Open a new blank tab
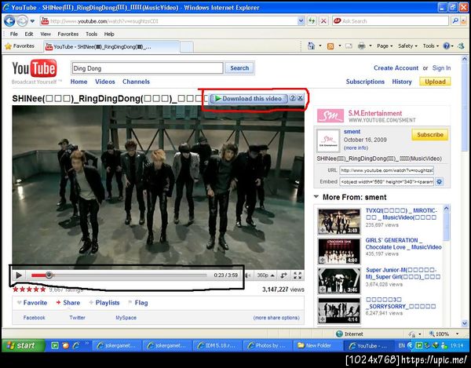This screenshot has width=471, height=368. pos(187,47)
